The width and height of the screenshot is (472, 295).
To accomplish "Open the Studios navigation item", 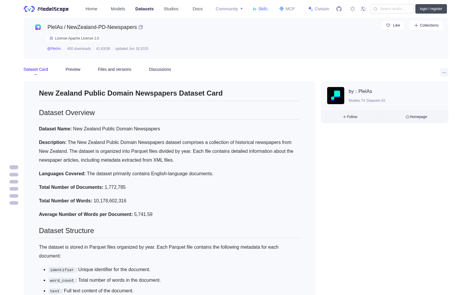I will coord(171,9).
